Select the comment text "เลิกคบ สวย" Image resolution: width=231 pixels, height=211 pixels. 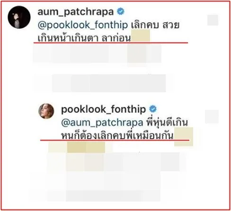pos(155,25)
